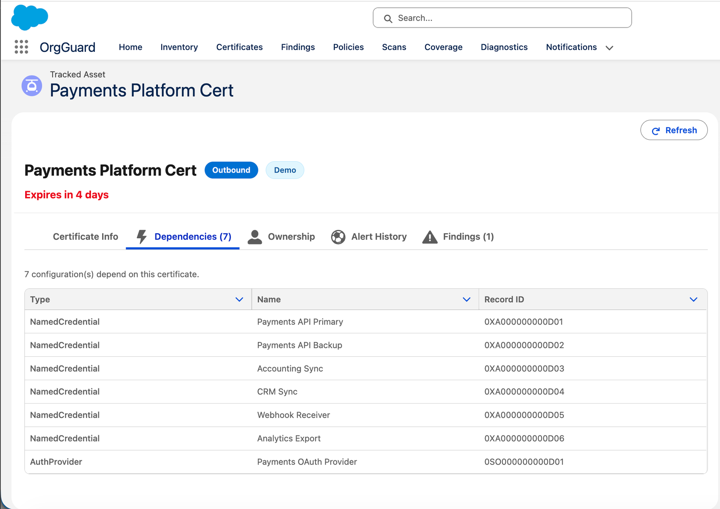Click the Payments Platform Cert page title
This screenshot has width=720, height=509.
(x=142, y=91)
